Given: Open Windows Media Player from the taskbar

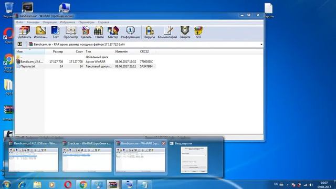Looking at the screenshot, I should click(x=52, y=184).
